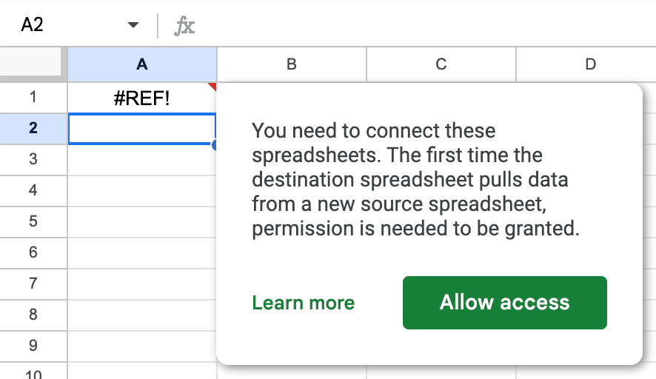Select row 1 header
Image resolution: width=656 pixels, height=379 pixels.
pyautogui.click(x=33, y=98)
